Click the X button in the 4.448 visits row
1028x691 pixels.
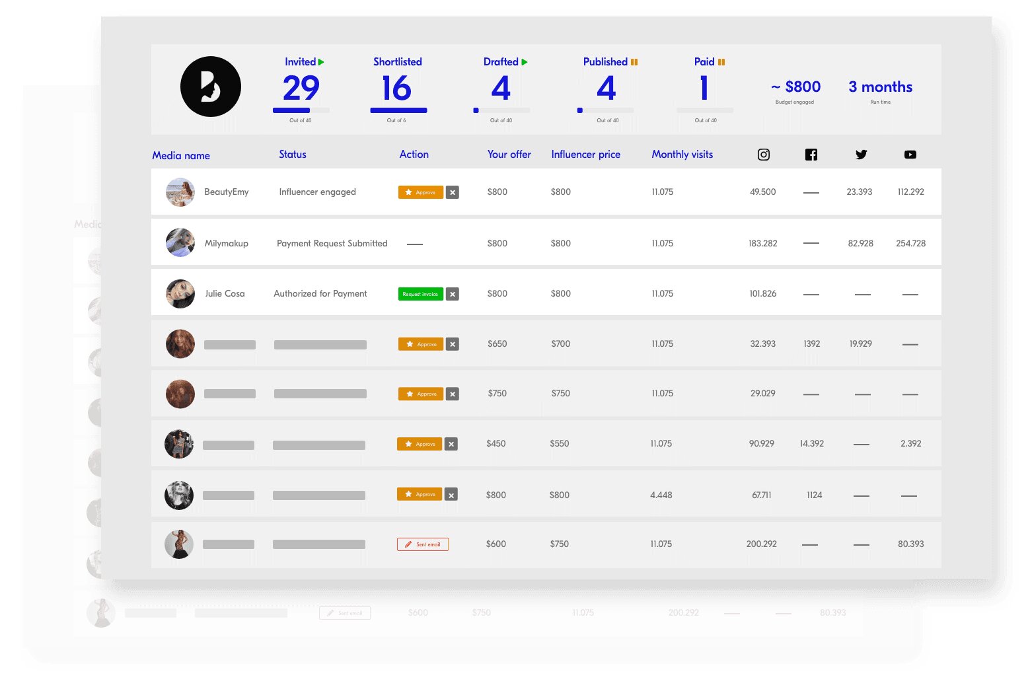(451, 494)
